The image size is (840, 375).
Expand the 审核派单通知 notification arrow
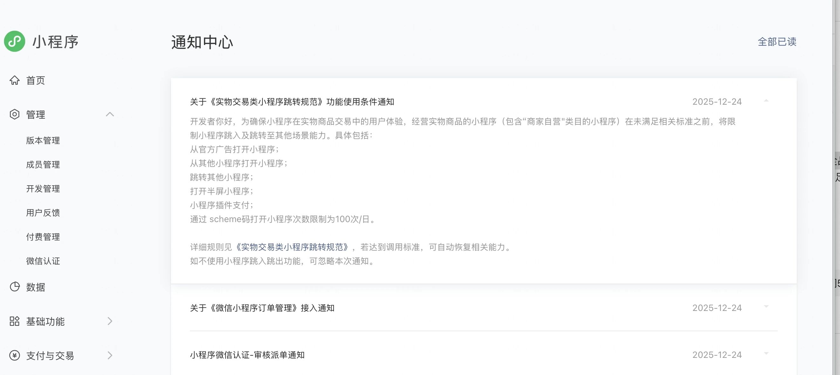coord(766,353)
